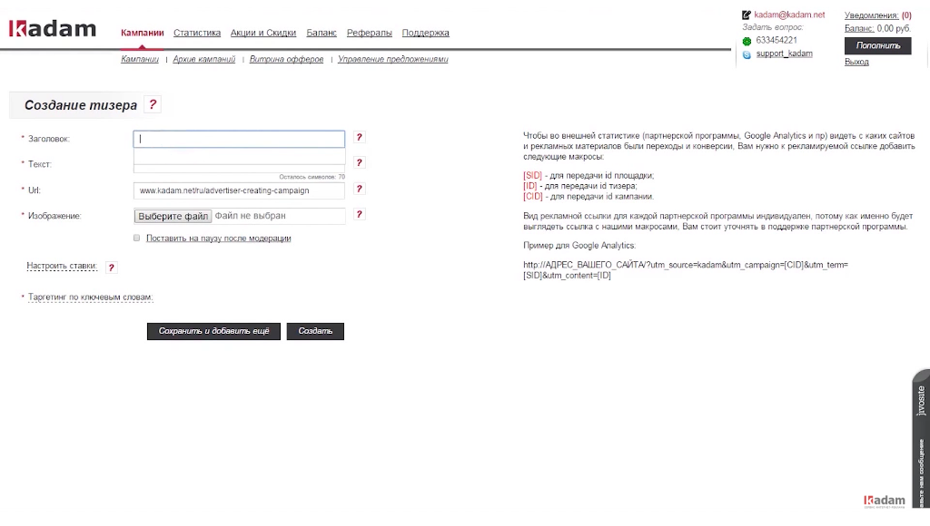
Task: Open the Баланс menu item
Action: [x=322, y=34]
